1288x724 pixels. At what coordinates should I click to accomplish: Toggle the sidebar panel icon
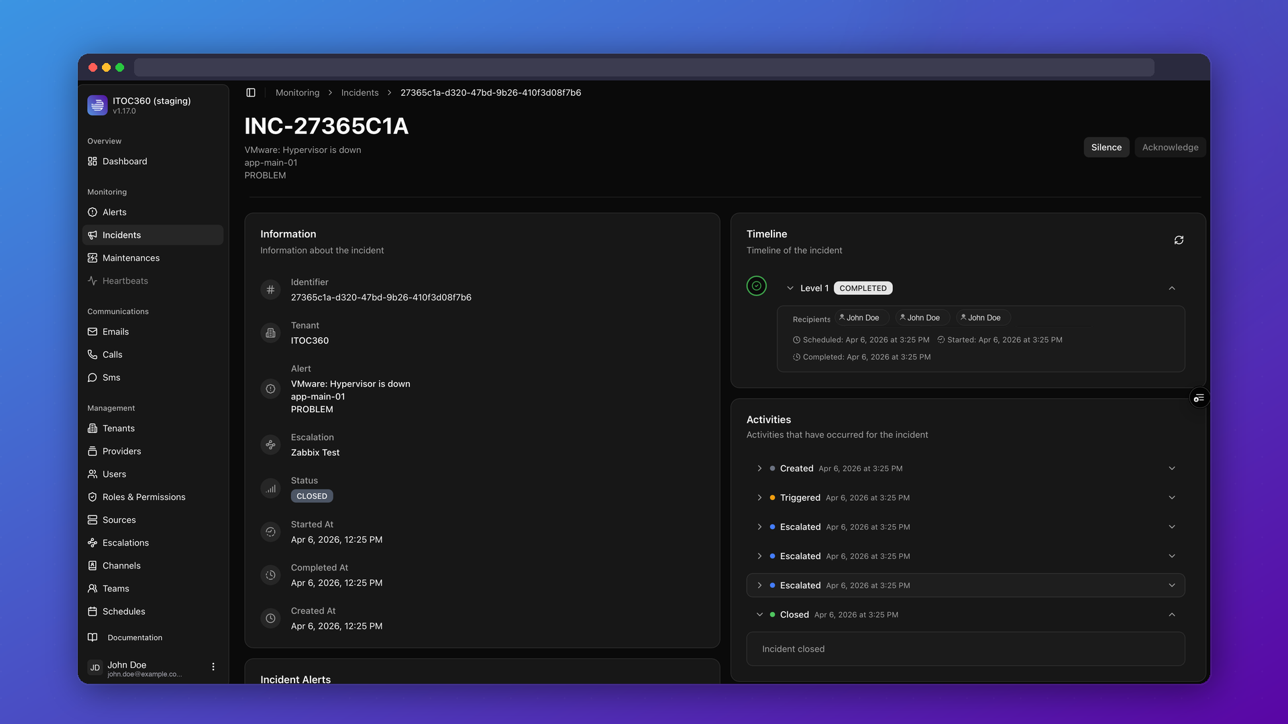(x=251, y=93)
